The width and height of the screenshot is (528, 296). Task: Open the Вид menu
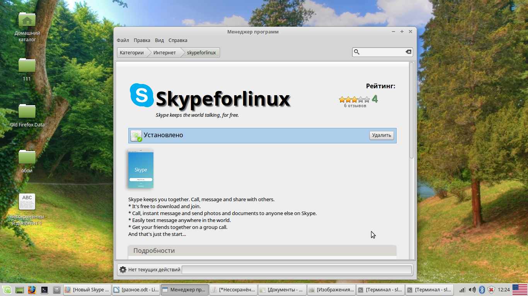coord(159,40)
